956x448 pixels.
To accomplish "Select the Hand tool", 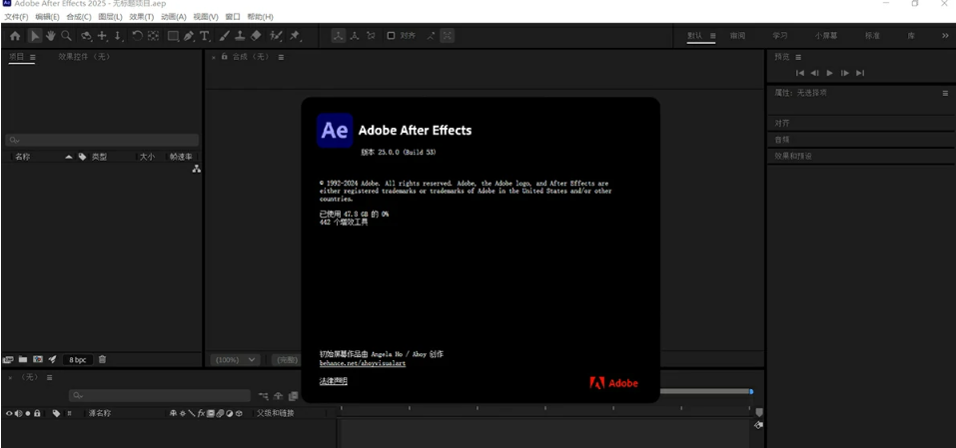I will point(51,36).
